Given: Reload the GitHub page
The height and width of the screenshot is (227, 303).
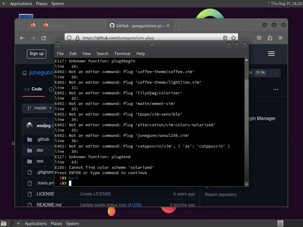Looking at the screenshot, I should click(x=43, y=38).
